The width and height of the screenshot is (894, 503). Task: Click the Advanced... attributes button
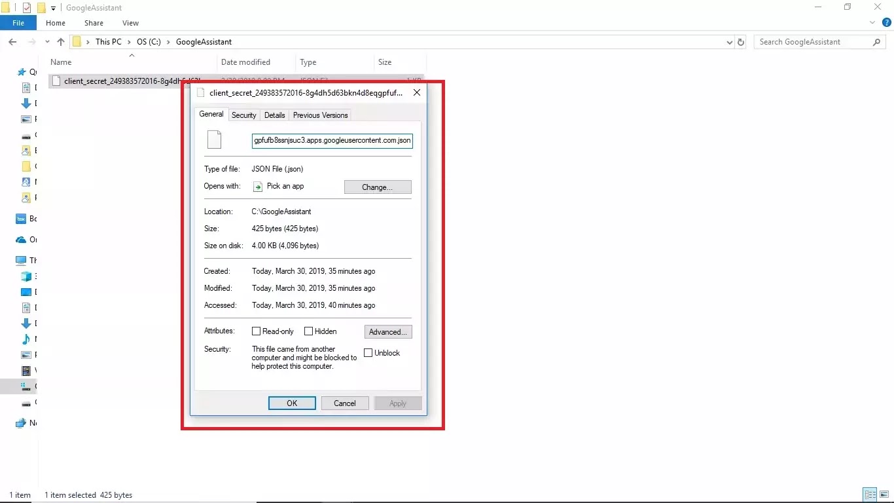pyautogui.click(x=388, y=332)
